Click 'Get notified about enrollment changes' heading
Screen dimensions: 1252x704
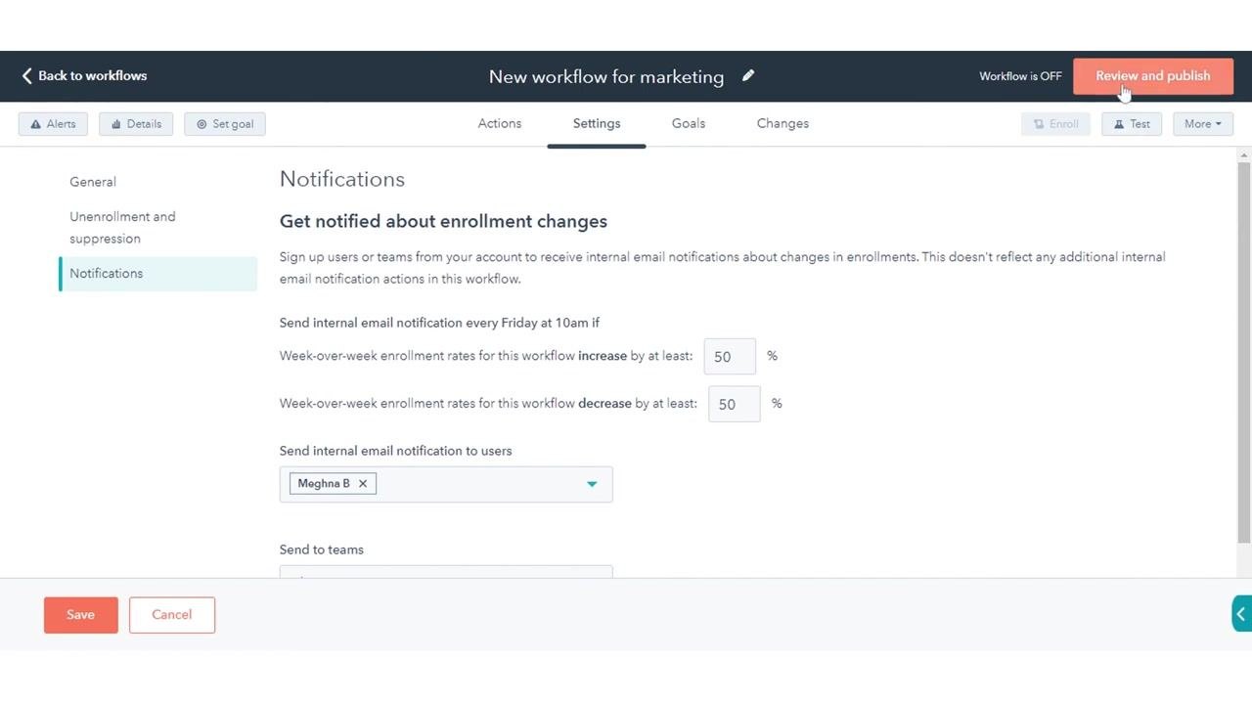coord(443,221)
